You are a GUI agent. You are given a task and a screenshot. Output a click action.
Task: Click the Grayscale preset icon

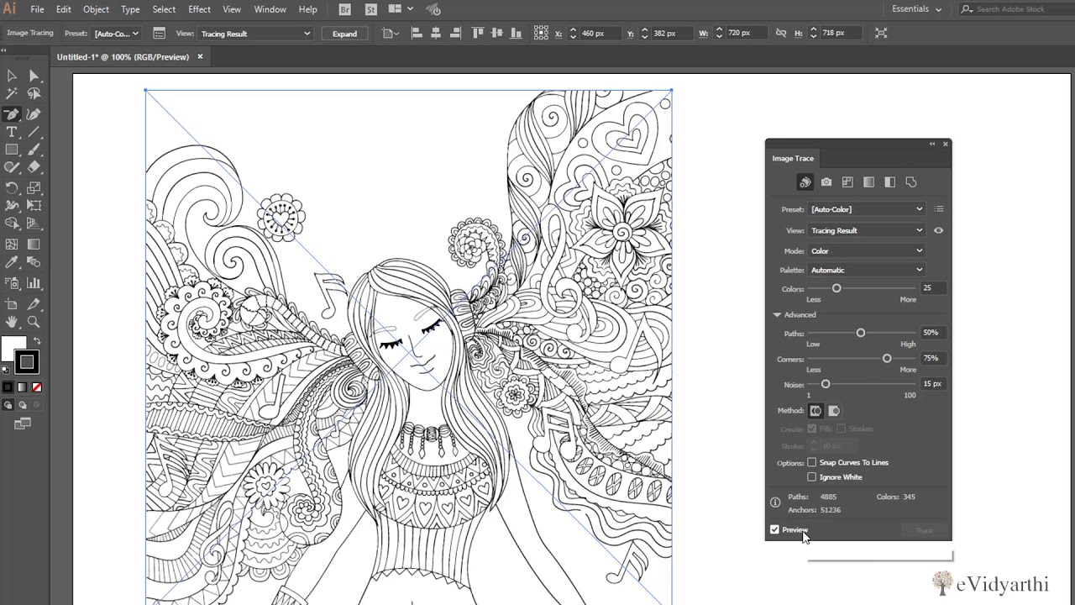tap(868, 182)
